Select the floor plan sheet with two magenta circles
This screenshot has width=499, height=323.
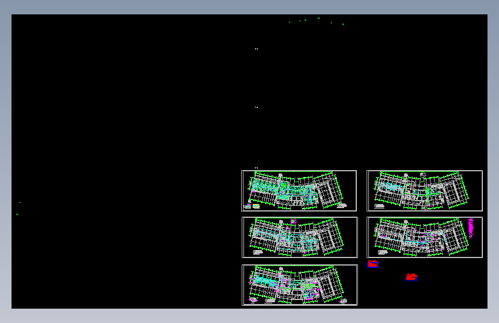click(x=425, y=191)
